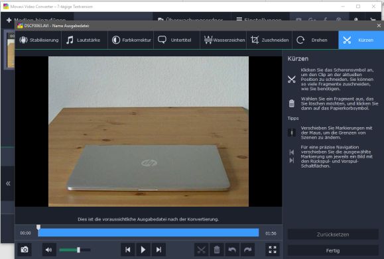Open the Untertitel tab
Screen dimensions: 384x259
click(176, 40)
